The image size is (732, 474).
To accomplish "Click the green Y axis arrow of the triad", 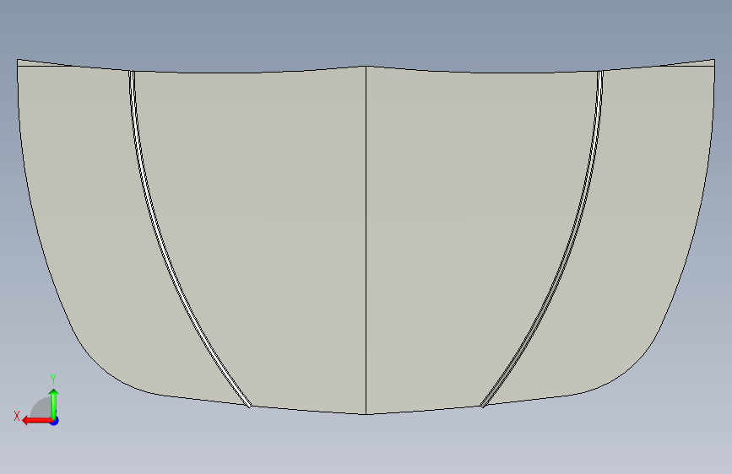I will 54,405.
